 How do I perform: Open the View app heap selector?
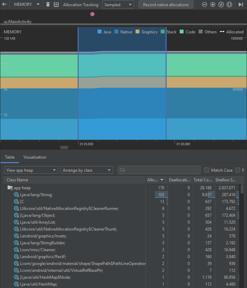click(x=31, y=170)
